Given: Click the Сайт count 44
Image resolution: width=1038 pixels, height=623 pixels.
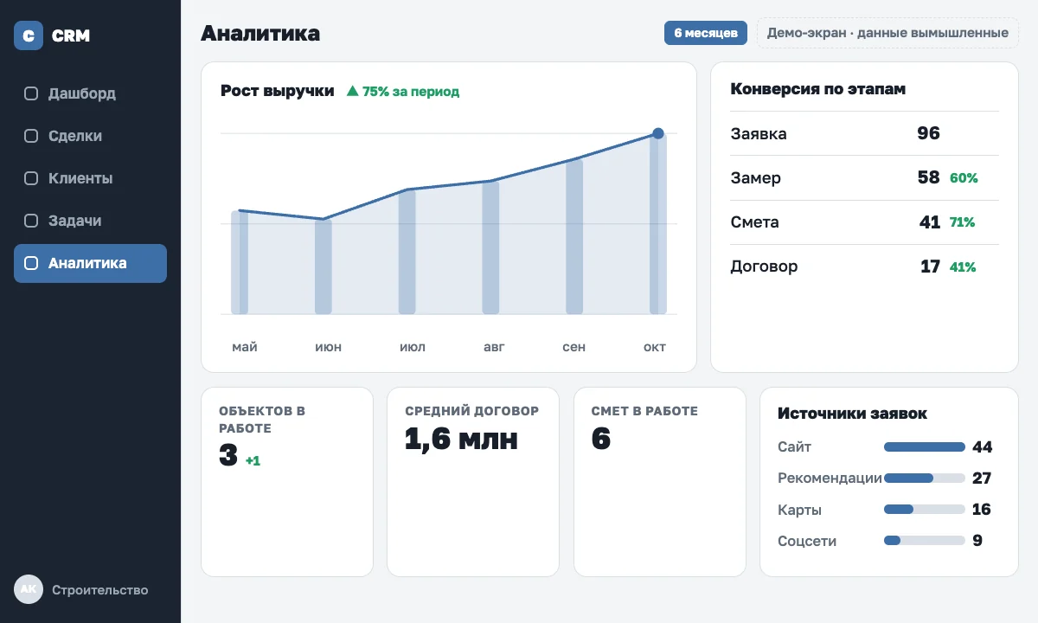Looking at the screenshot, I should [982, 447].
